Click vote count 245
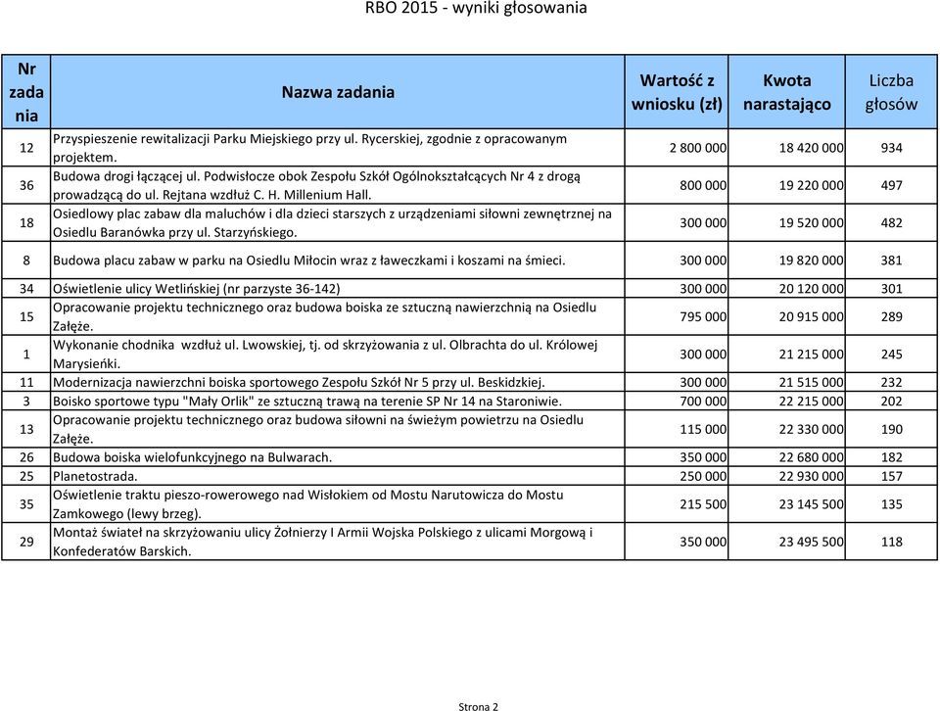Screen dimensions: 940x711 891,354
